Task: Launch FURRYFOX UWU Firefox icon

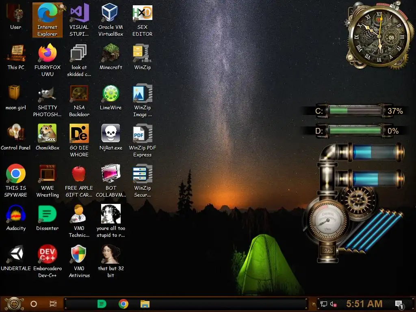Action: click(48, 61)
